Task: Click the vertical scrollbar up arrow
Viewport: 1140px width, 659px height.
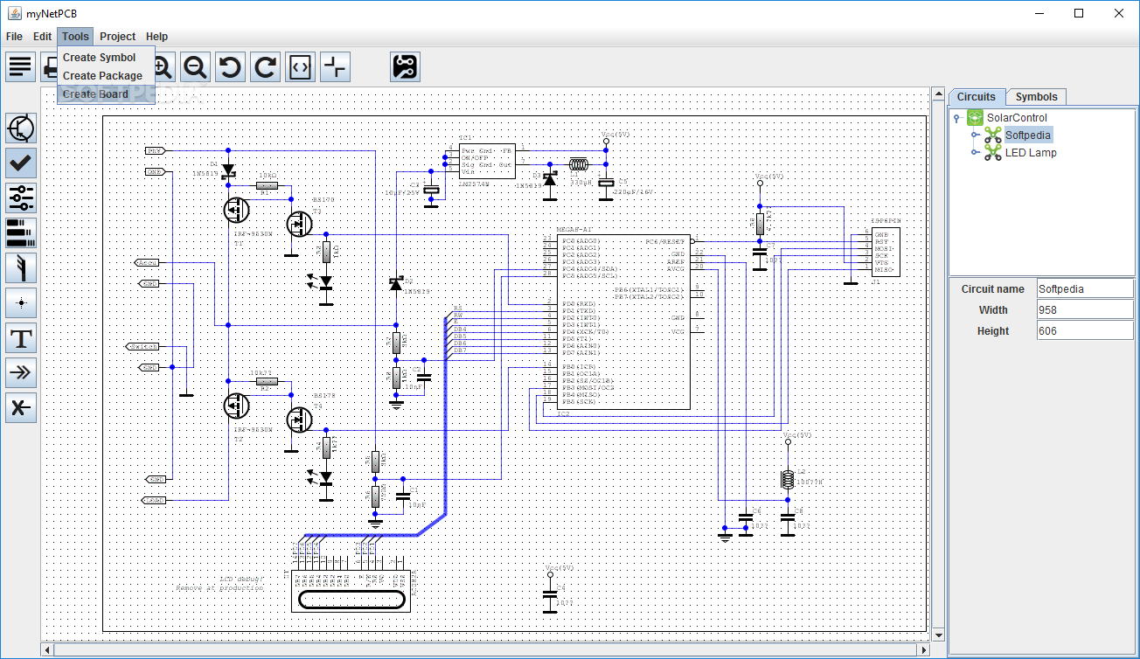Action: click(939, 94)
